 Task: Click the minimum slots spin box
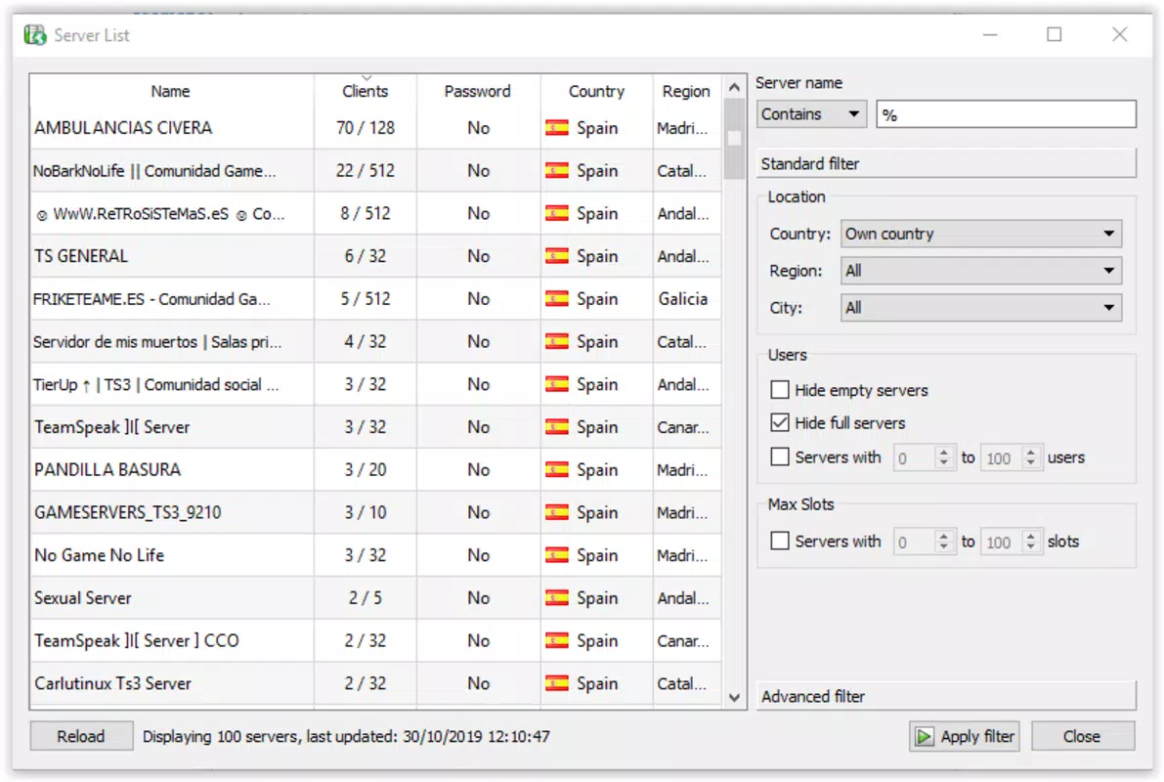pos(923,542)
